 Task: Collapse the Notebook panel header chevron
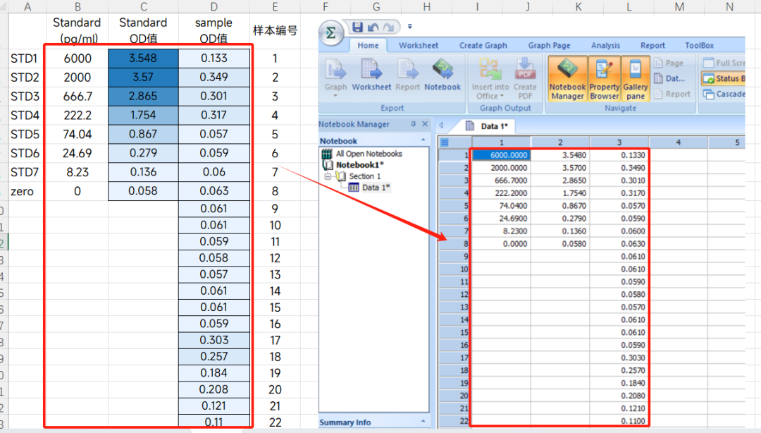pos(423,140)
